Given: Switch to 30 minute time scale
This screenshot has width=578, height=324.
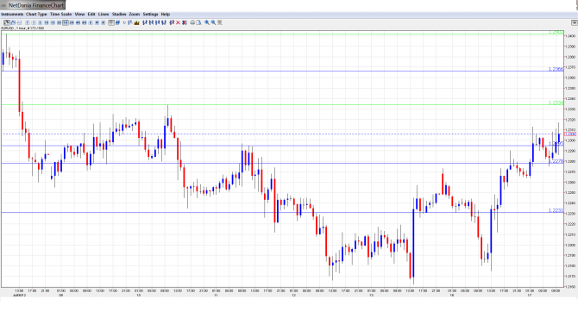Looking at the screenshot, I should (x=59, y=22).
